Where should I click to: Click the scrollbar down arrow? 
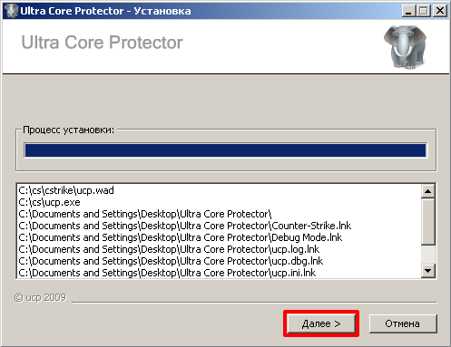(428, 271)
